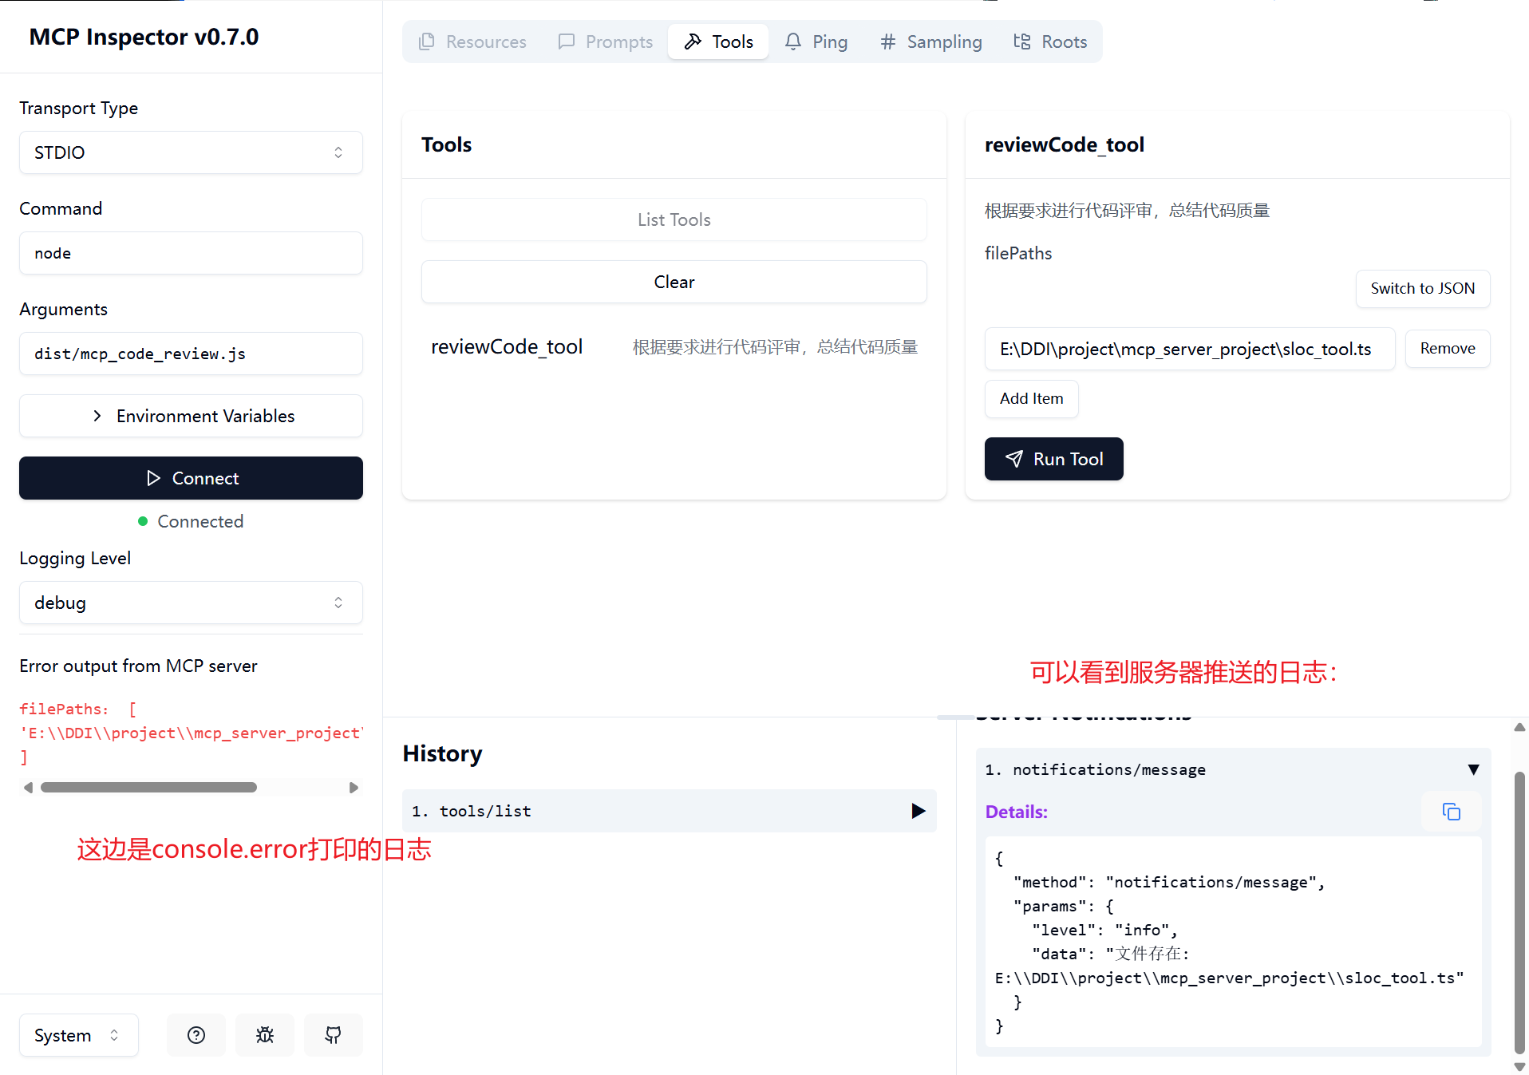Click the green Connected status indicator
The width and height of the screenshot is (1529, 1075).
click(143, 521)
